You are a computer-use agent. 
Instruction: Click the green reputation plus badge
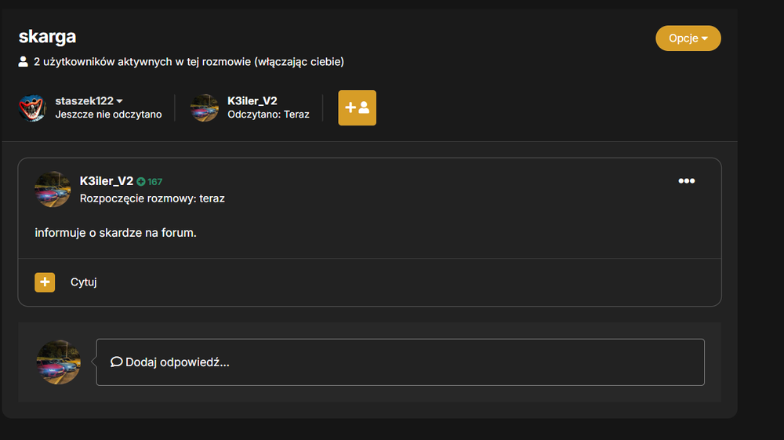tap(141, 181)
